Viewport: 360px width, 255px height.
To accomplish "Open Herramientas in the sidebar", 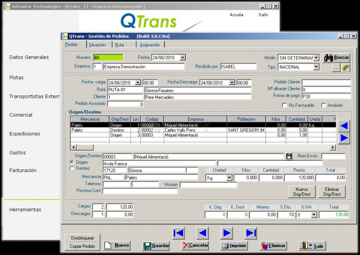I will 25,209.
